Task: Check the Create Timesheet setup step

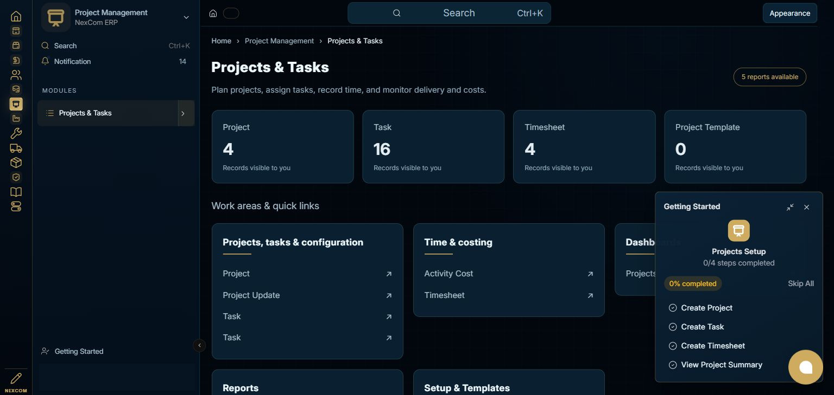Action: pos(673,346)
